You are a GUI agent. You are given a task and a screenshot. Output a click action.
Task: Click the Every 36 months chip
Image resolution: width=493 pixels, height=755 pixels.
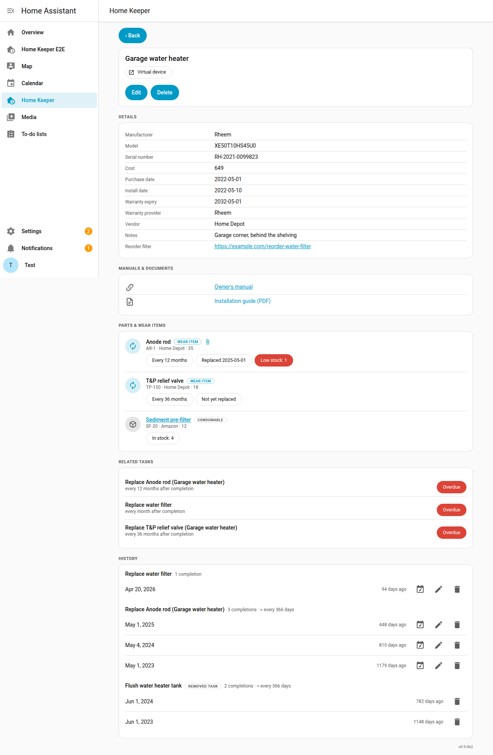tap(169, 399)
